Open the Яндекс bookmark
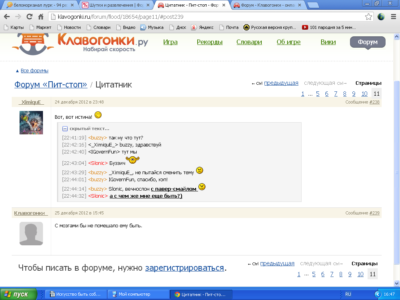This screenshot has width=400, height=300. tap(202, 27)
